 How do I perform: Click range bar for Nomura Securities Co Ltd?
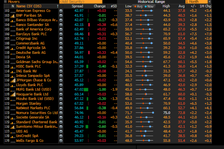145,113
